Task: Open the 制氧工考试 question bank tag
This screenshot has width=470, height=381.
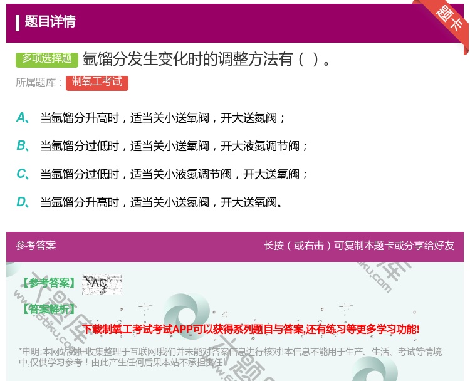Action: [97, 83]
